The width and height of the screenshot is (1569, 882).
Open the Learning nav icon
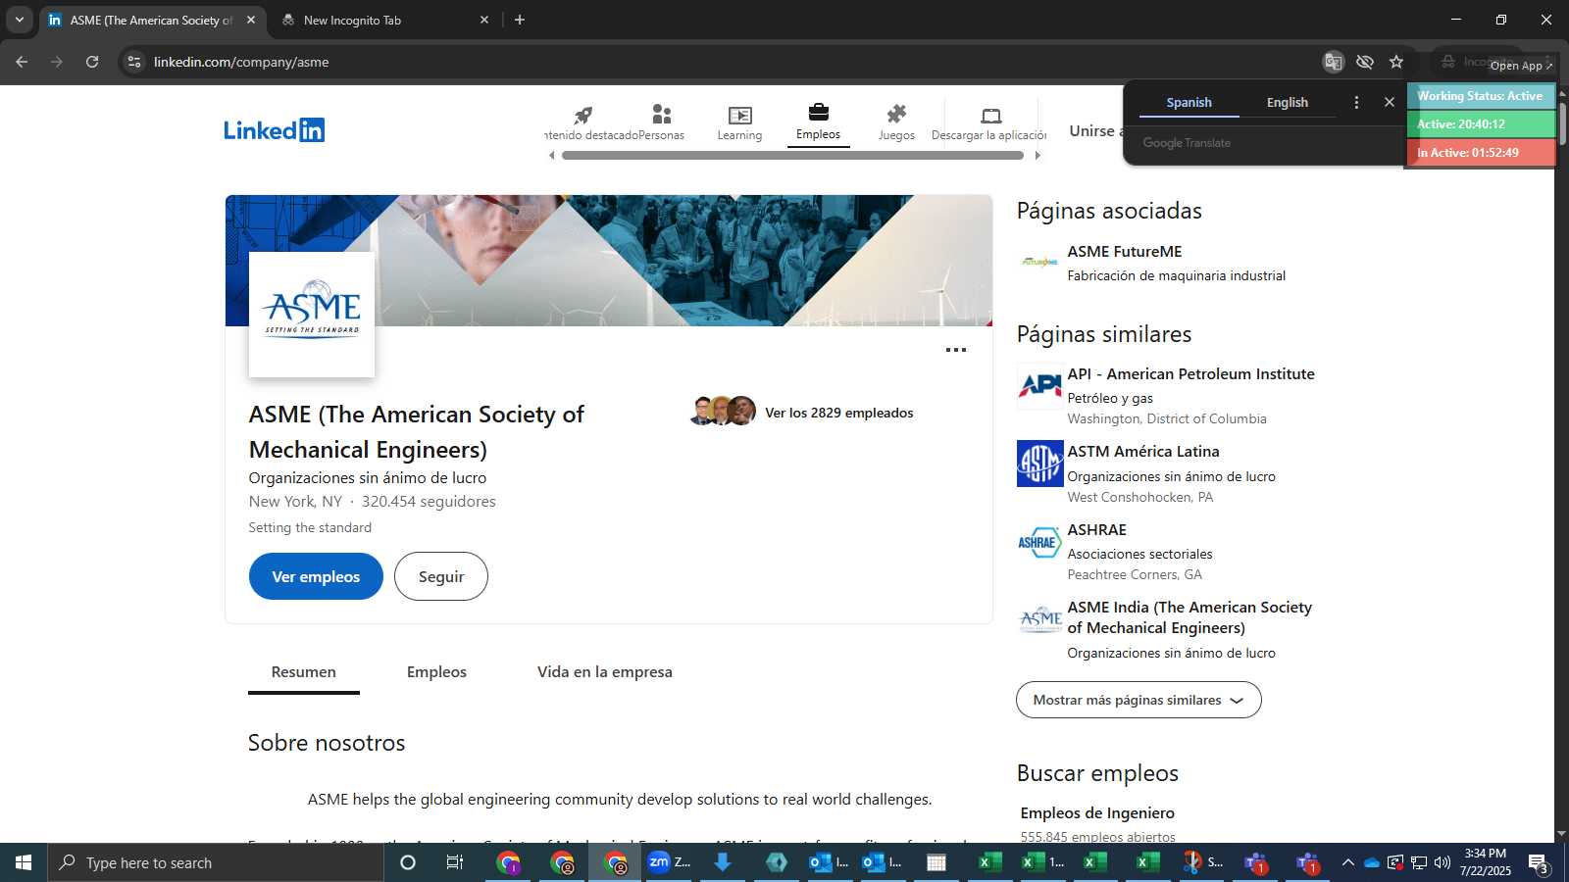[739, 122]
